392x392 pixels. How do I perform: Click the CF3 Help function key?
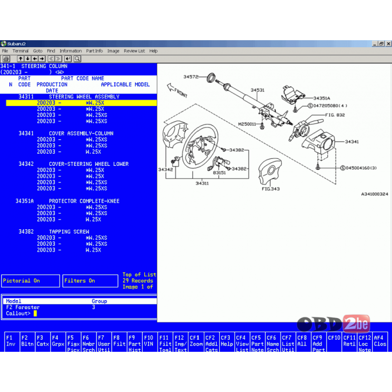point(227,342)
